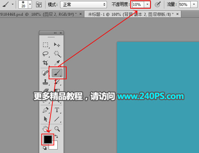The width and height of the screenshot is (199, 153).
Task: Select the Line tool
Action: pyautogui.click(x=57, y=119)
